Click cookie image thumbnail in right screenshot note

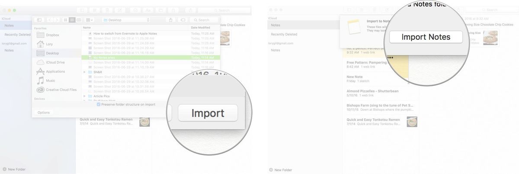click(x=490, y=38)
